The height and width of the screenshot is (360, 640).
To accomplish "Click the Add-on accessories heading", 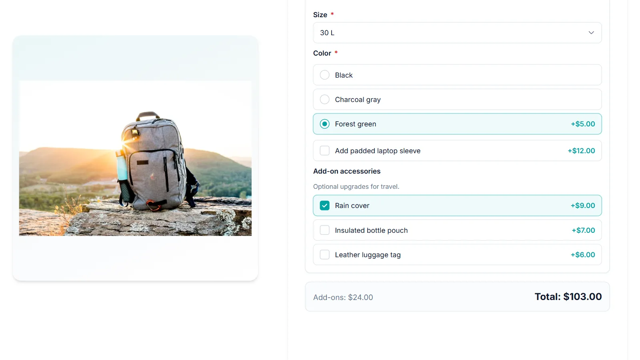I will (347, 171).
